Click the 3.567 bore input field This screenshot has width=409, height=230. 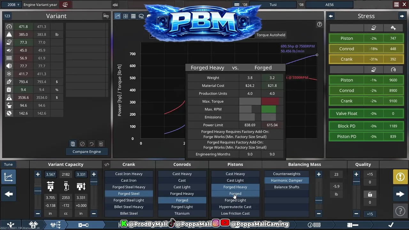click(50, 174)
